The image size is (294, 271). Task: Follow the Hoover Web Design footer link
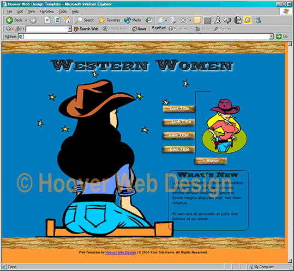click(121, 252)
